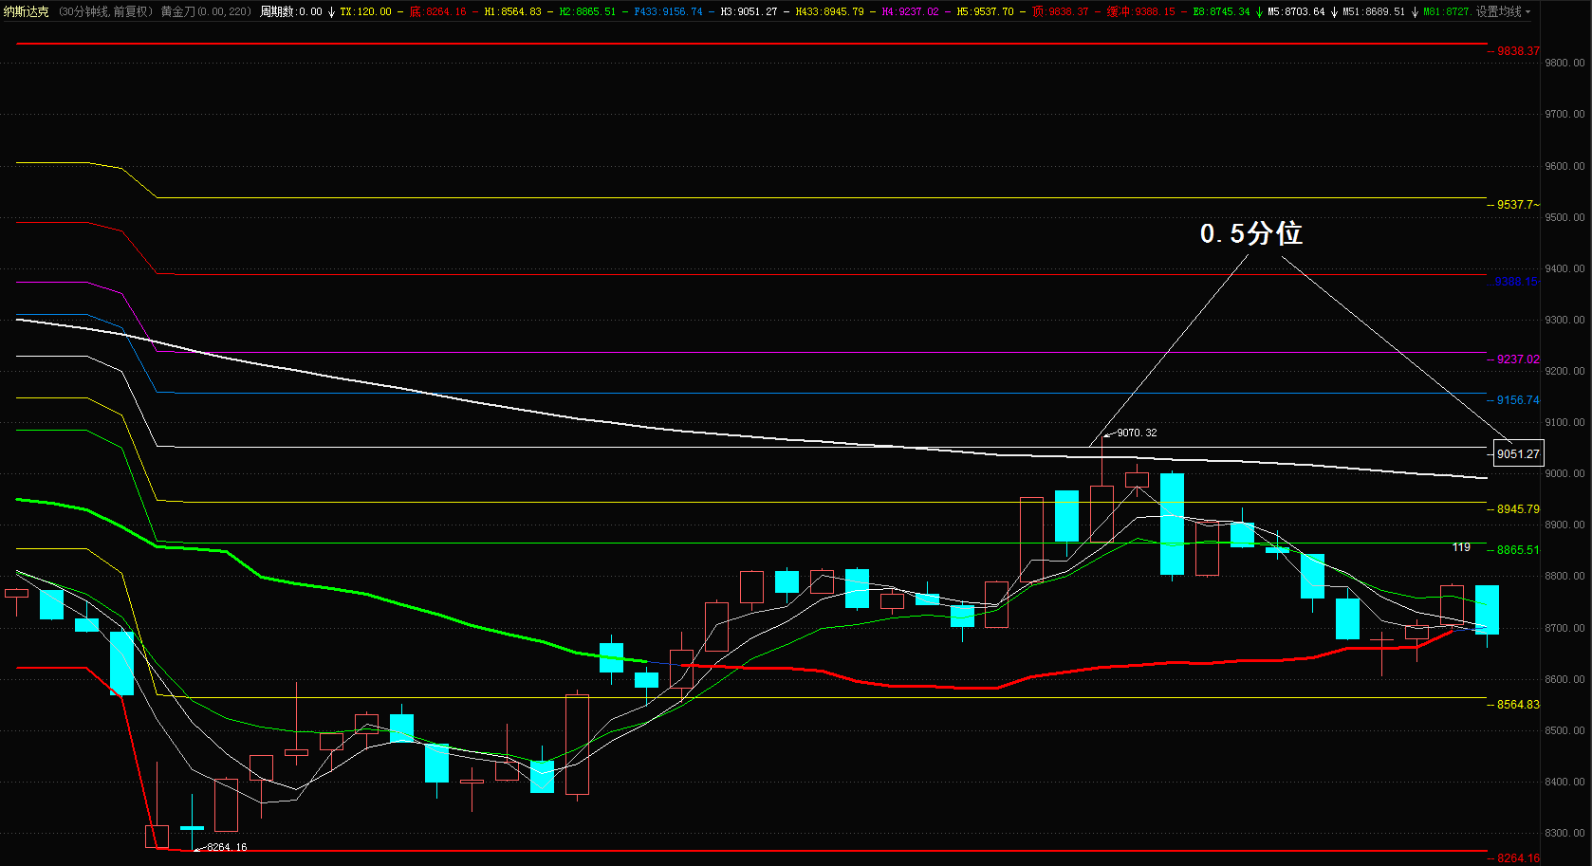Viewport: 1592px width, 866px height.
Task: Click the H2:8865.51 header value
Action: pos(587,11)
